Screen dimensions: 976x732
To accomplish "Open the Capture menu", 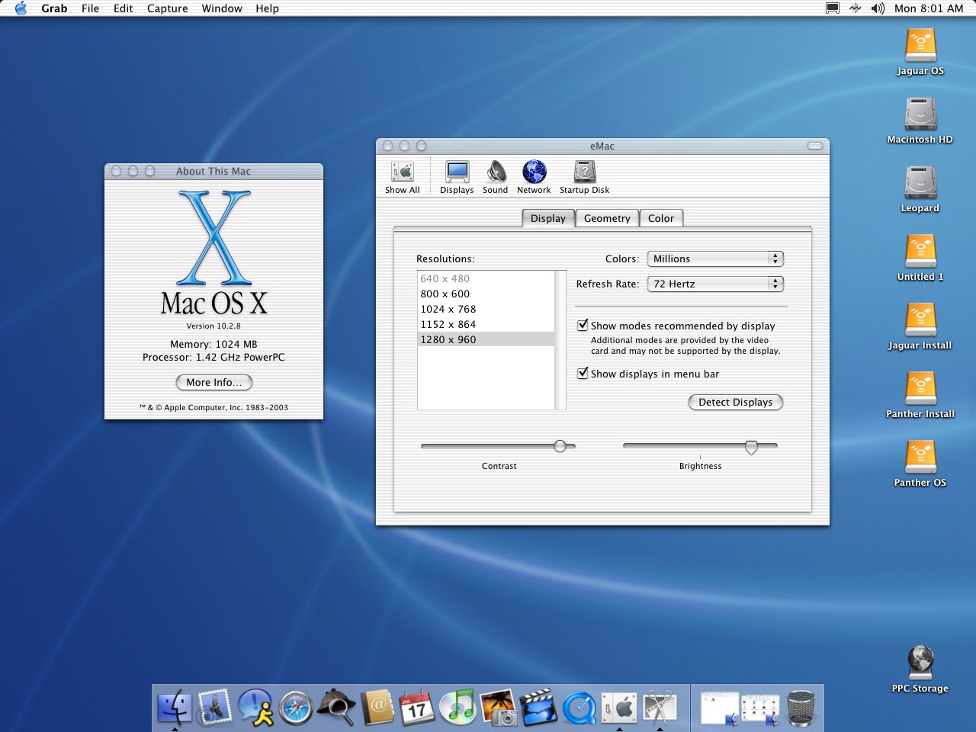I will 167,8.
